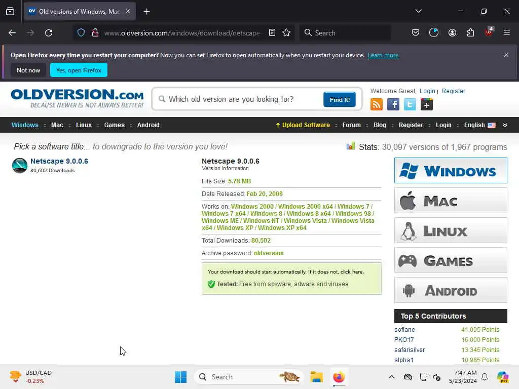Show hidden system tray icons
519x389 pixels.
(x=392, y=377)
